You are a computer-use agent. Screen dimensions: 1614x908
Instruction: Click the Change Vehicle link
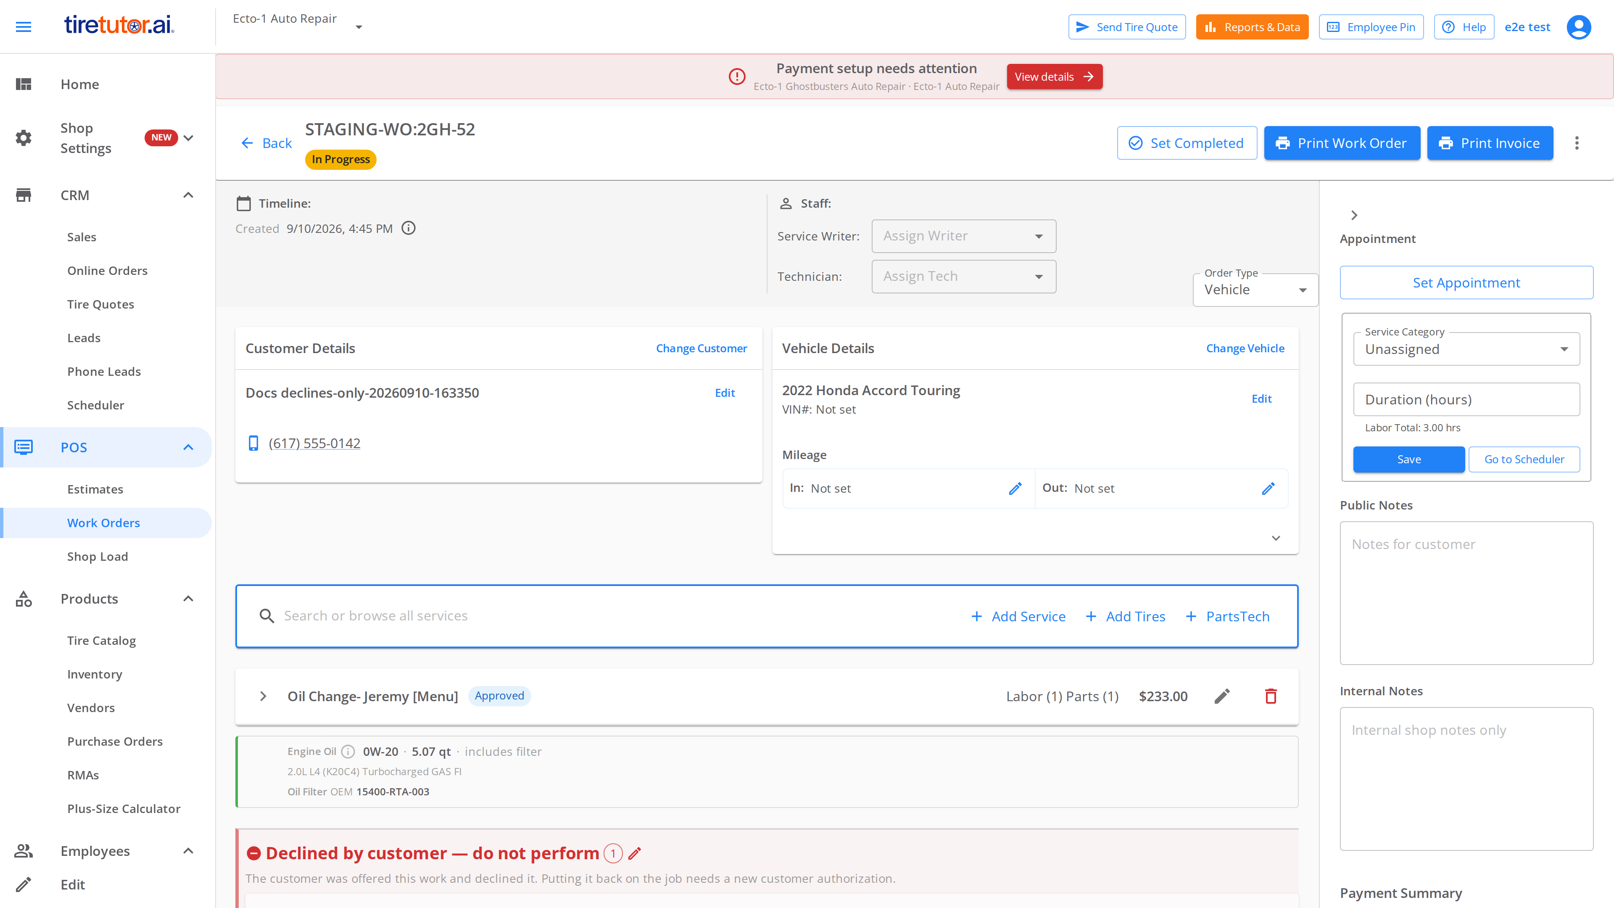[x=1245, y=348]
